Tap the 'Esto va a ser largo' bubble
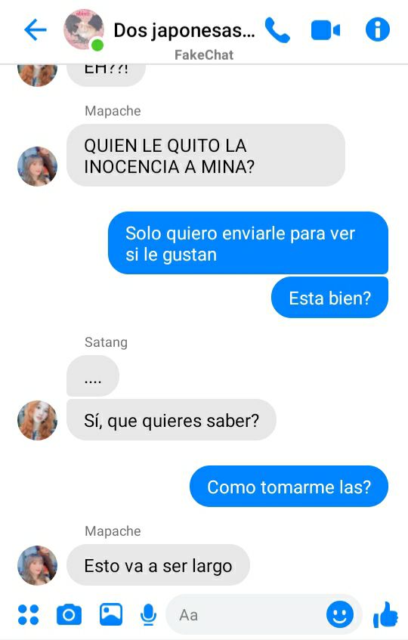Screen dimensions: 408x640 159,565
